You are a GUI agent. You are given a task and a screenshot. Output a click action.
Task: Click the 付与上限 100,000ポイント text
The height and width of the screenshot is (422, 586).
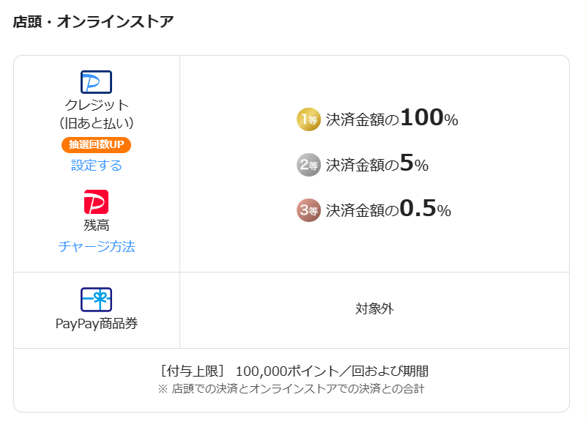tap(294, 371)
